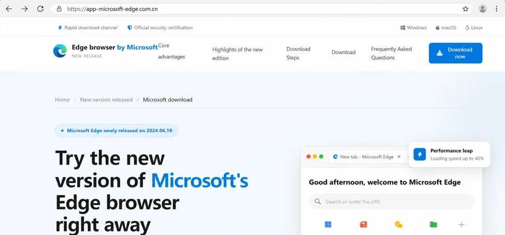Go back with the browser back arrow
This screenshot has width=505, height=235.
click(9, 9)
